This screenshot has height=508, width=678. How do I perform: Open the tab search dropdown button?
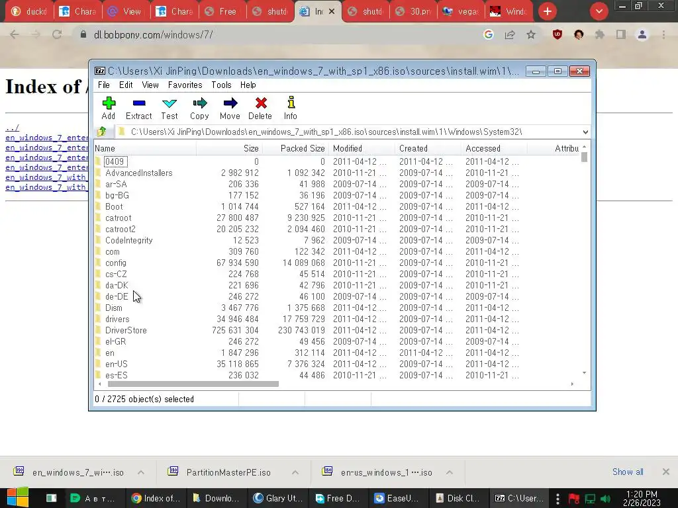(x=599, y=11)
